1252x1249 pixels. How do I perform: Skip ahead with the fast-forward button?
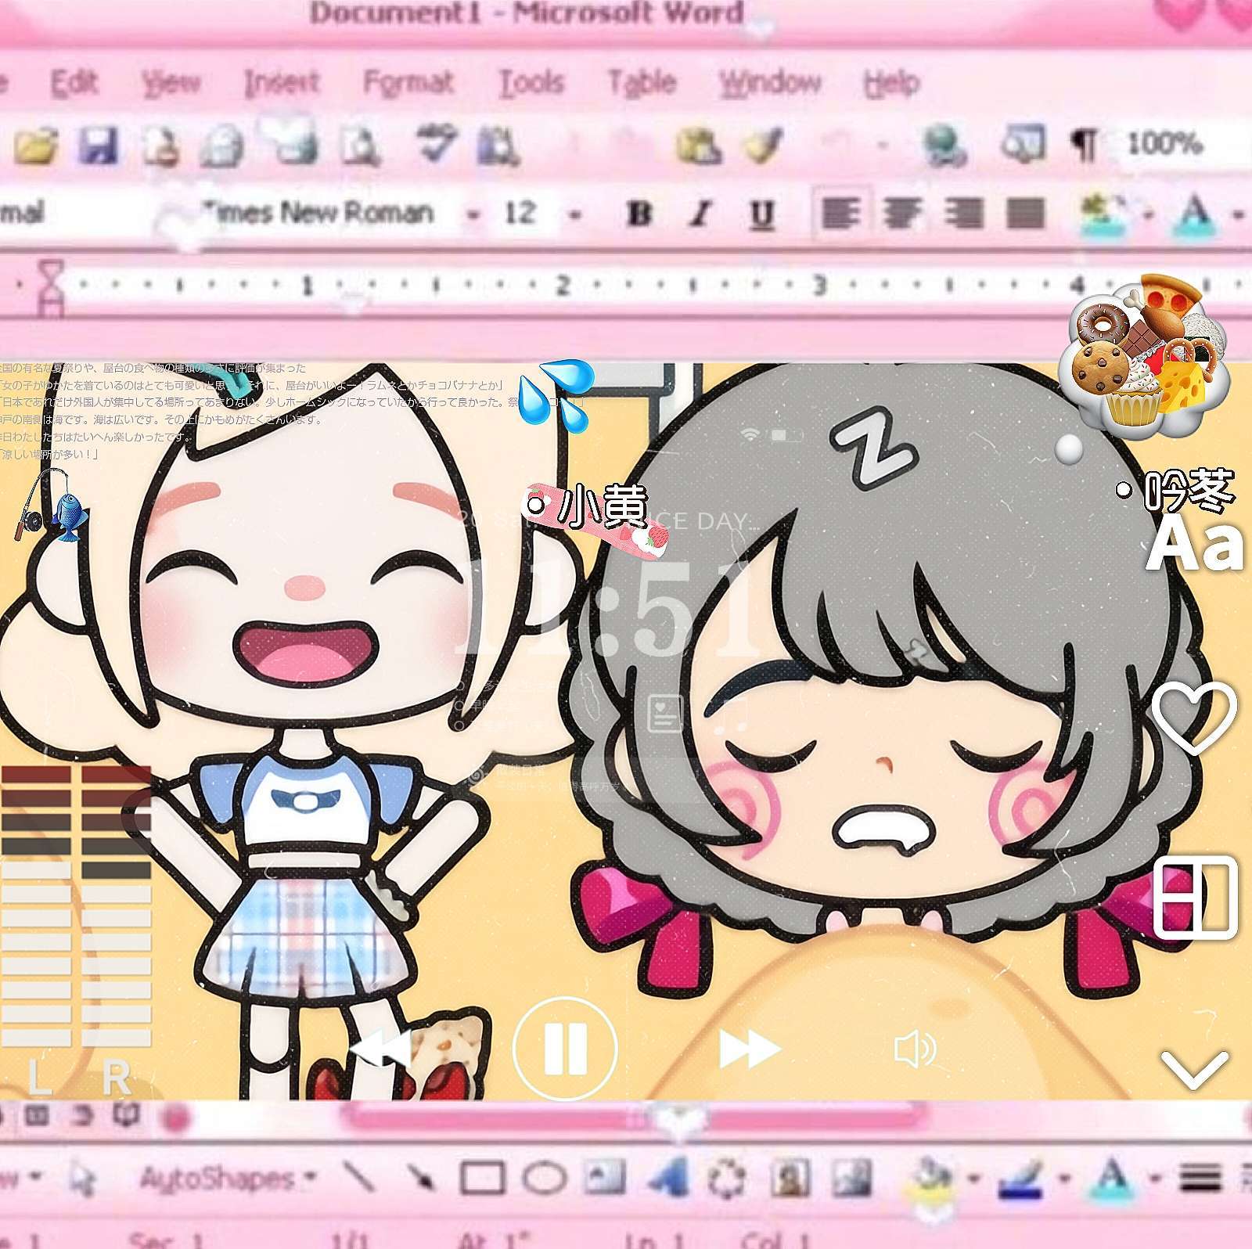[x=749, y=1049]
